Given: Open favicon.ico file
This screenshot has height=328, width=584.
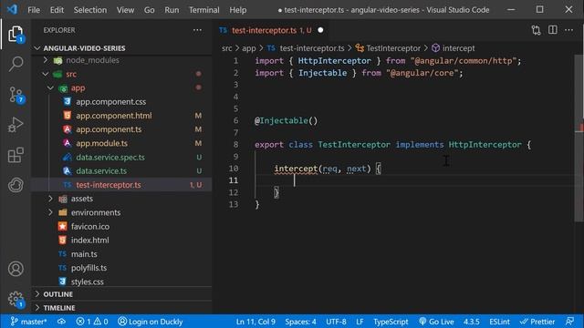Looking at the screenshot, I should click(90, 227).
